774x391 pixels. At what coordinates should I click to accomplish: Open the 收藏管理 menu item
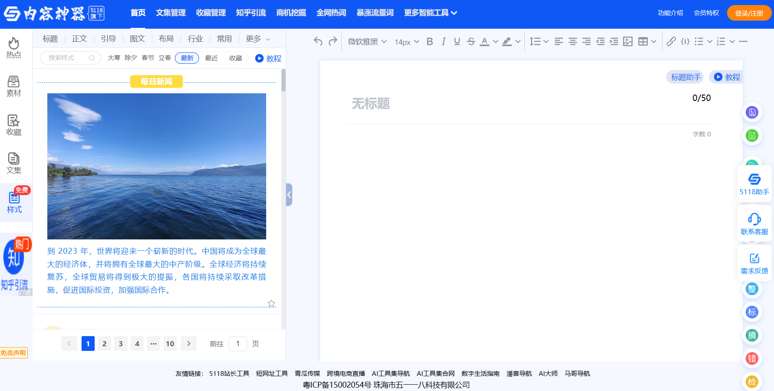pyautogui.click(x=211, y=13)
